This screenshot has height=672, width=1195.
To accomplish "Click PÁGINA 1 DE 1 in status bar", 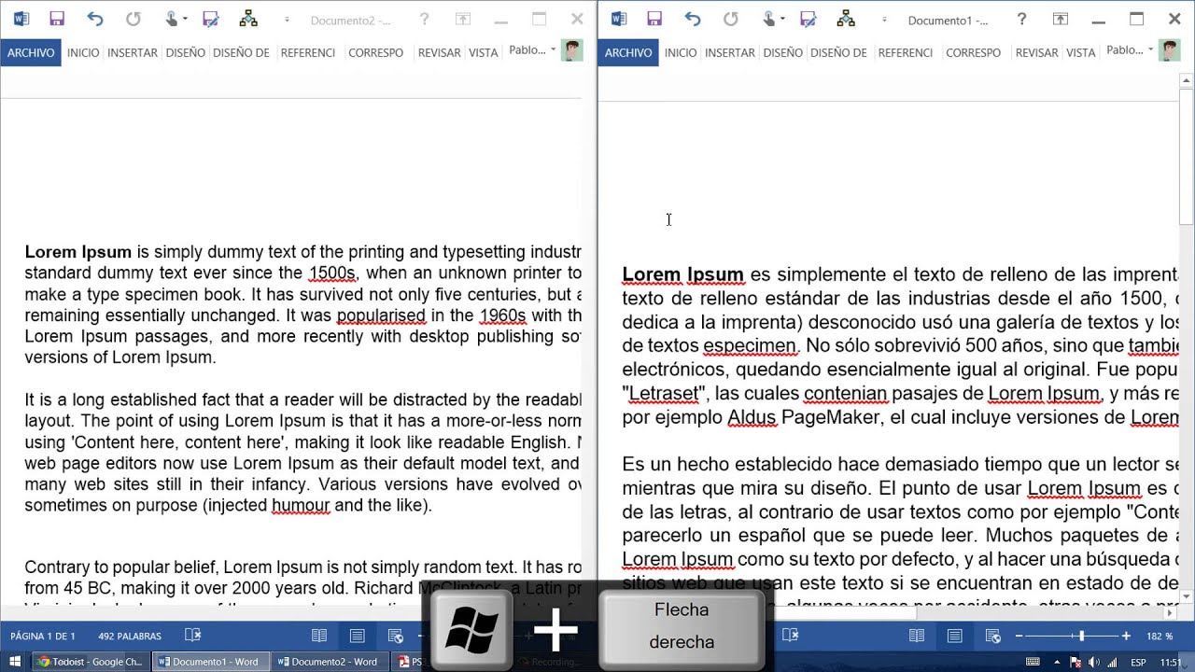I will click(x=43, y=637).
